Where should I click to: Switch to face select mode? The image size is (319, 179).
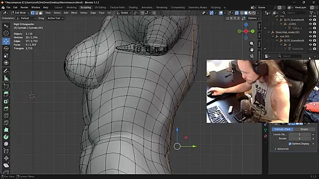point(40,13)
